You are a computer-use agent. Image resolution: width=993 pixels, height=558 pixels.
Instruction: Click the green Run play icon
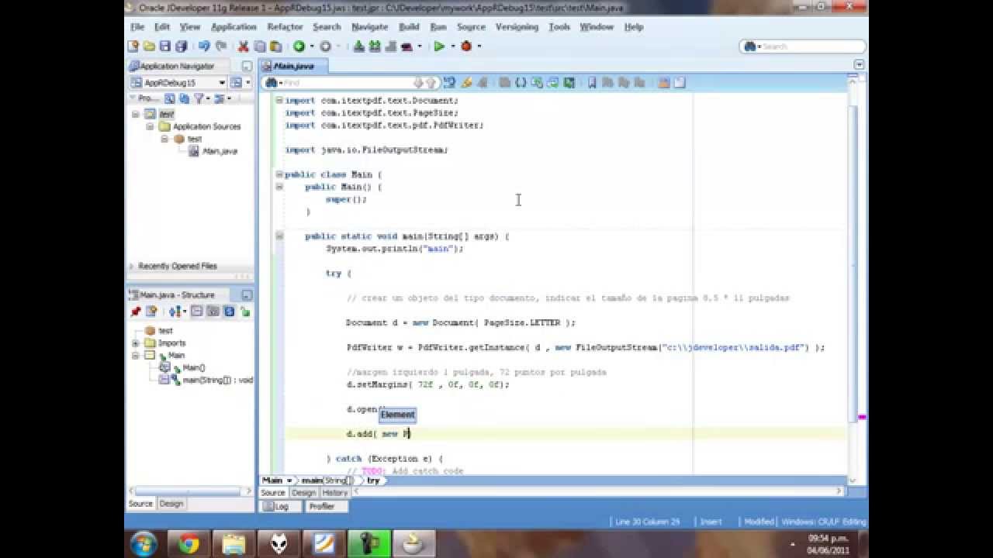tap(439, 46)
